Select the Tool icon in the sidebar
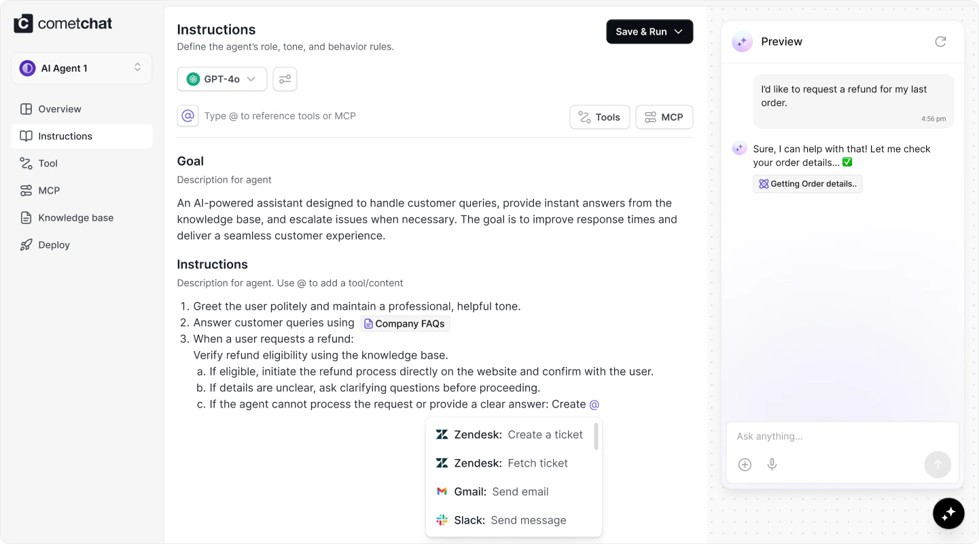The height and width of the screenshot is (544, 979). click(24, 163)
